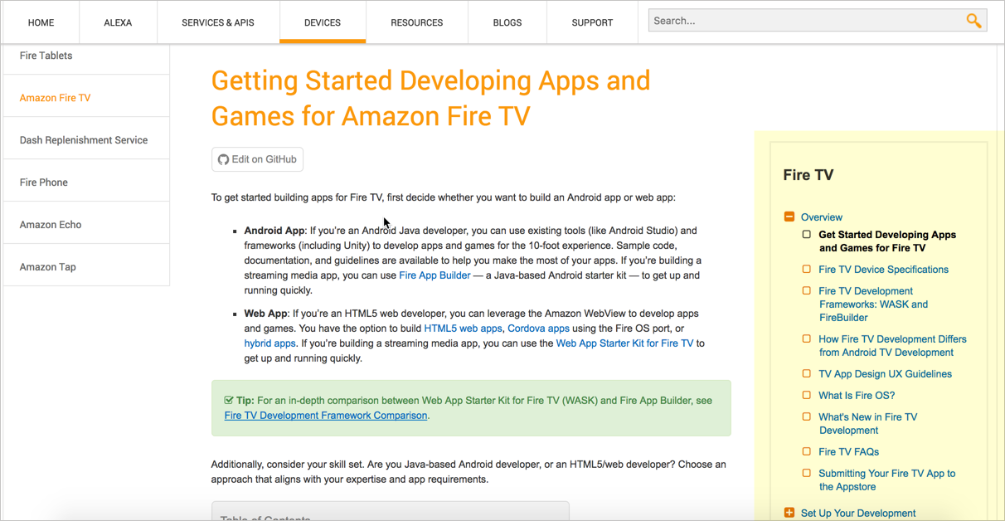The height and width of the screenshot is (521, 1005).
Task: Click the Overview link in Fire TV panel
Action: (821, 217)
